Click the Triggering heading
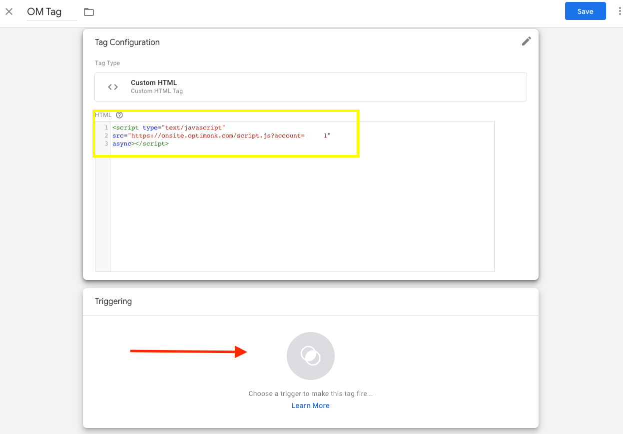623x434 pixels. (x=113, y=301)
